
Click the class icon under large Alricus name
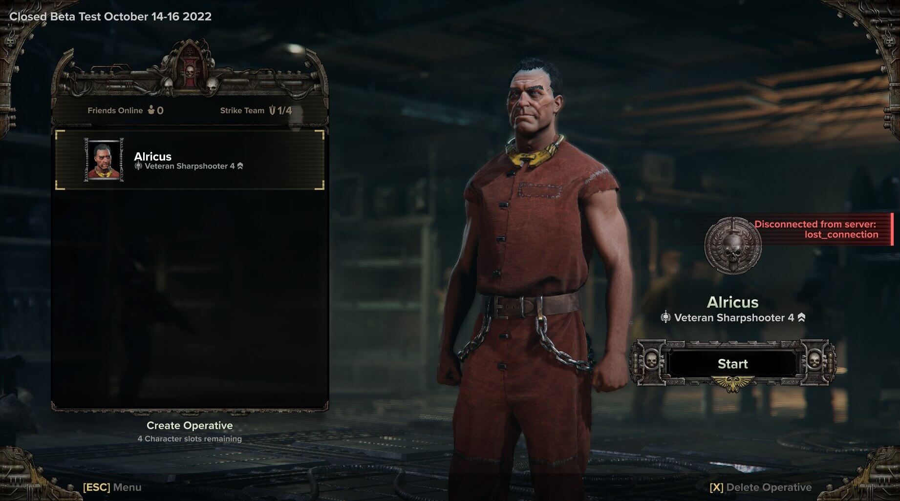(665, 318)
